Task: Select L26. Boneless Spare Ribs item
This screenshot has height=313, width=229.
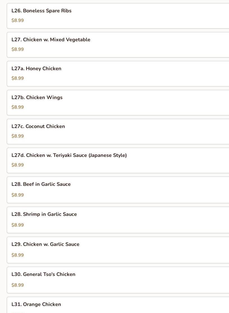Action: pyautogui.click(x=118, y=16)
